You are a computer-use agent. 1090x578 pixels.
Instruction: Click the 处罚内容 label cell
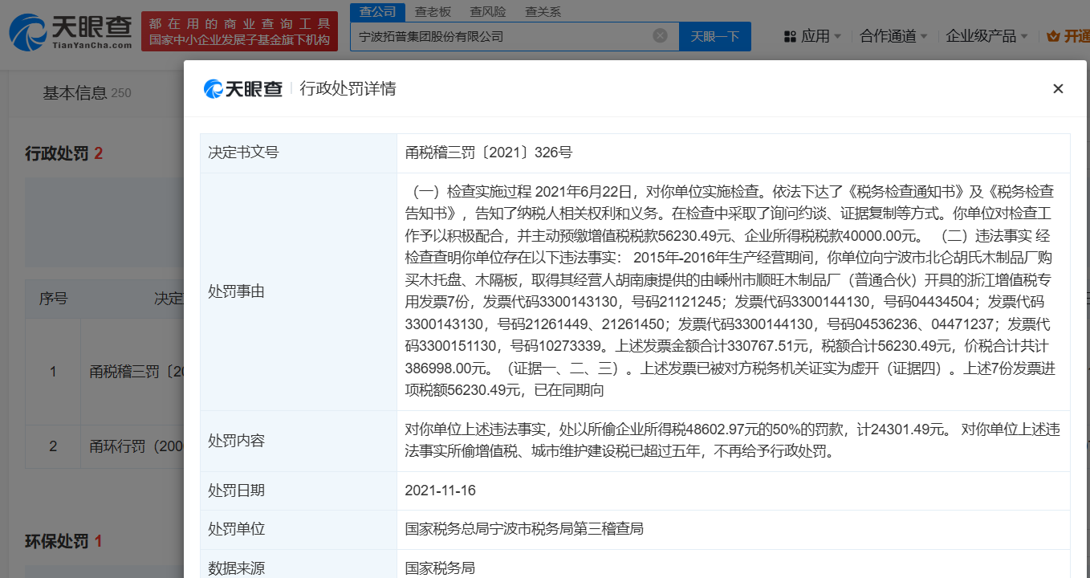click(299, 441)
